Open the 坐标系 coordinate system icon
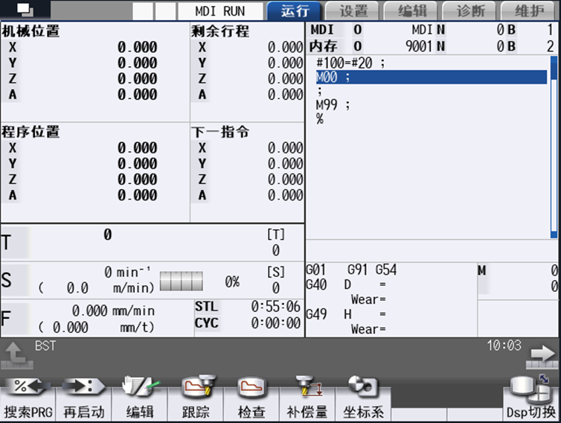Viewport: 561px width, 423px height. point(363,399)
